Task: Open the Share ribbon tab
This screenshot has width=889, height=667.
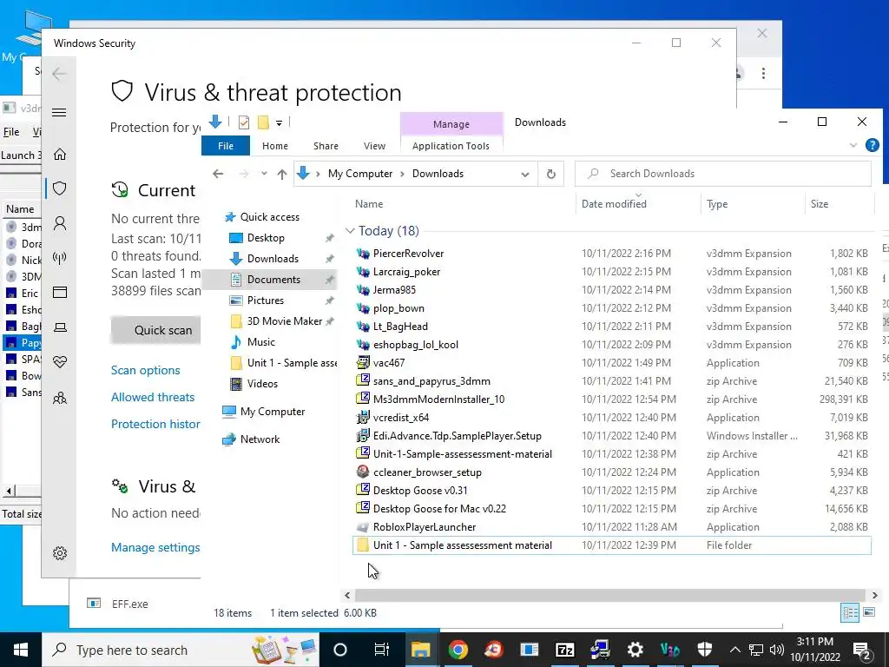Action: pos(326,146)
